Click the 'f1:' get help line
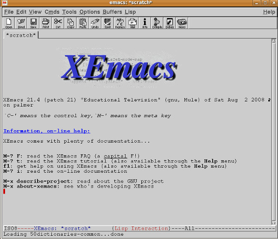Screen dimensions: 278x239 (115, 166)
